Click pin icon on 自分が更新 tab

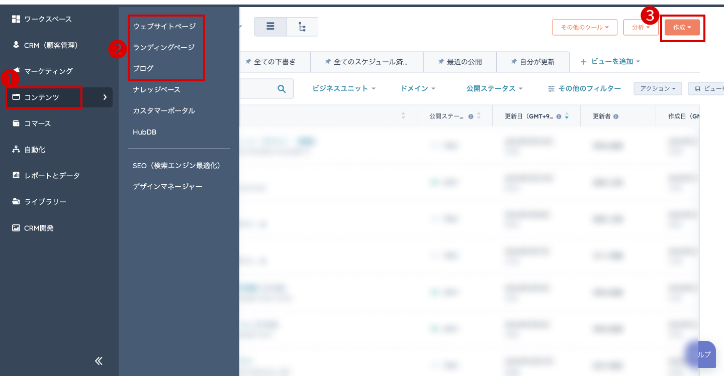(x=514, y=62)
